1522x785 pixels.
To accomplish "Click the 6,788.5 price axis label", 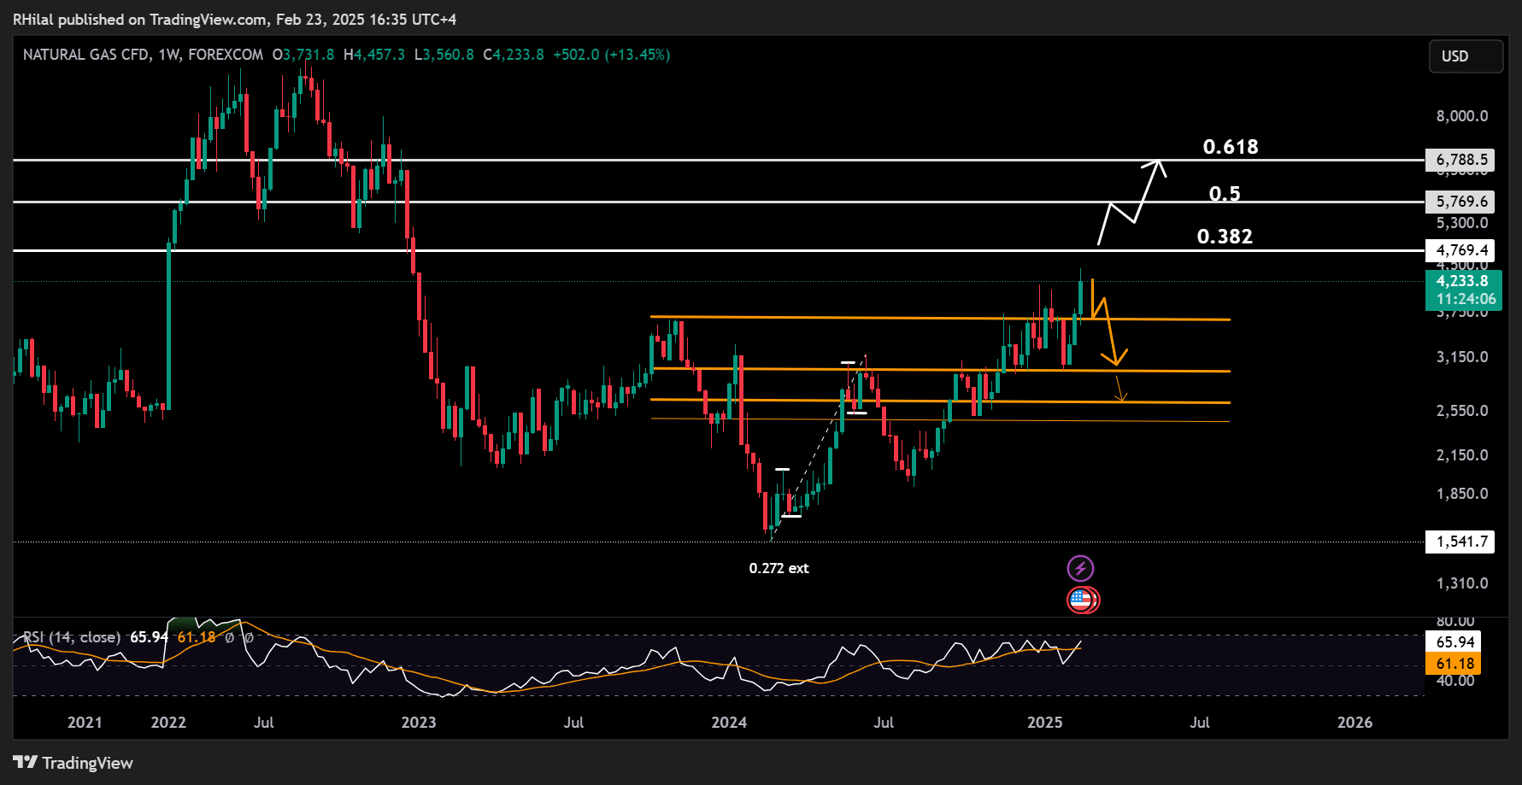I will tap(1461, 160).
